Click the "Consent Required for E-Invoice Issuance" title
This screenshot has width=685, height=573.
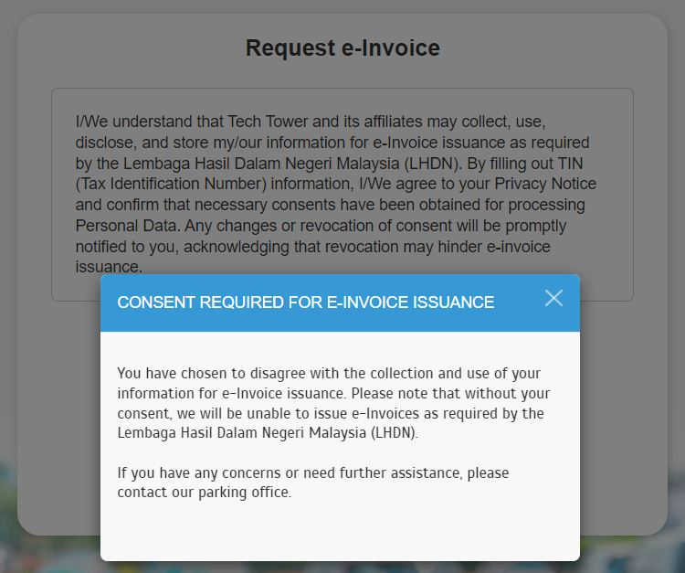coord(305,302)
